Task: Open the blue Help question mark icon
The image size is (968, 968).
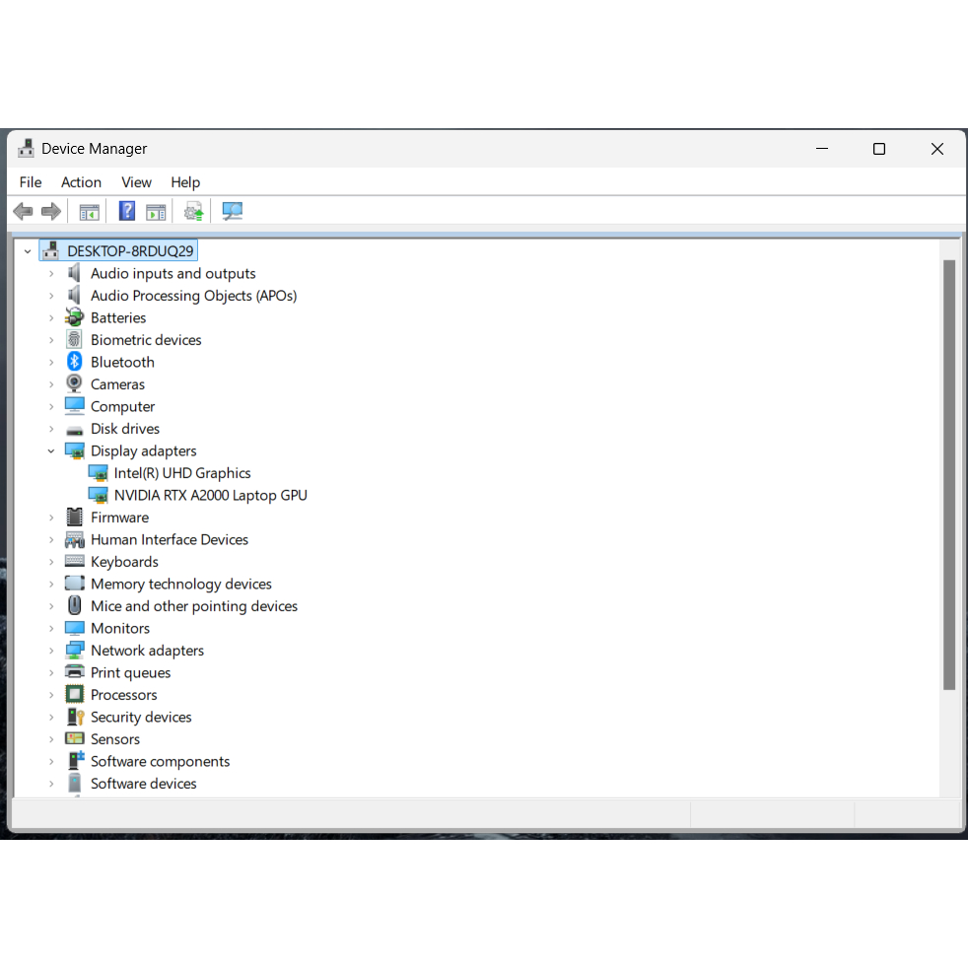Action: point(126,211)
